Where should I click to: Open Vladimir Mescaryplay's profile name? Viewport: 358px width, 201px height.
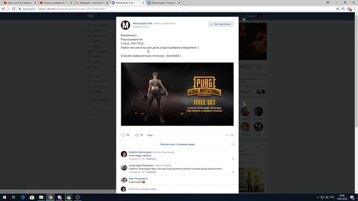140,152
